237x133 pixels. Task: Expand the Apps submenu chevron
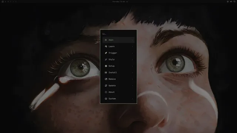133,40
